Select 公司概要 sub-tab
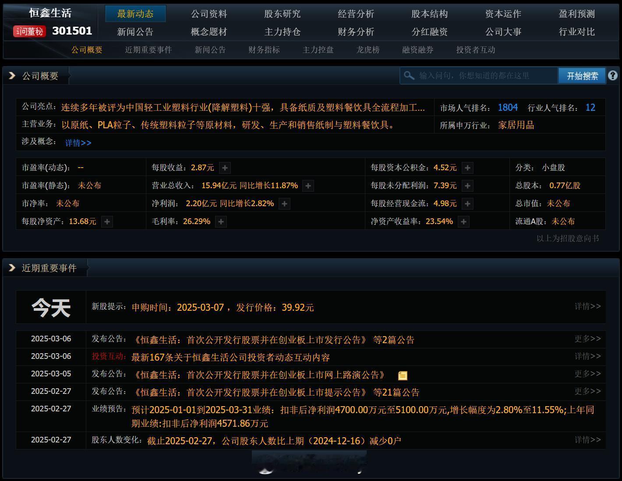622x481 pixels. click(x=87, y=50)
